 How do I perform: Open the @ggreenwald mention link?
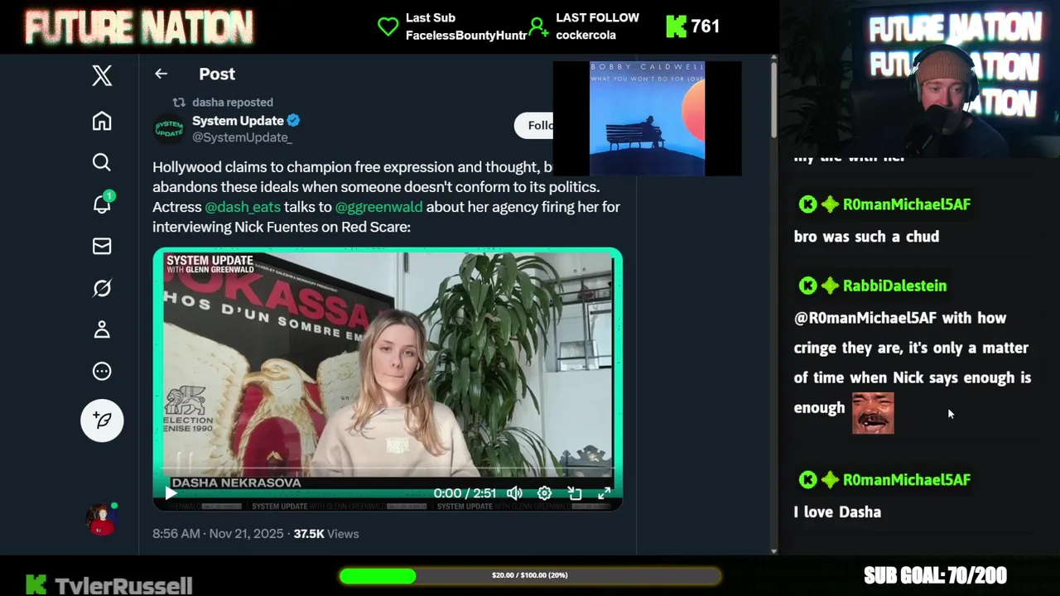[378, 207]
